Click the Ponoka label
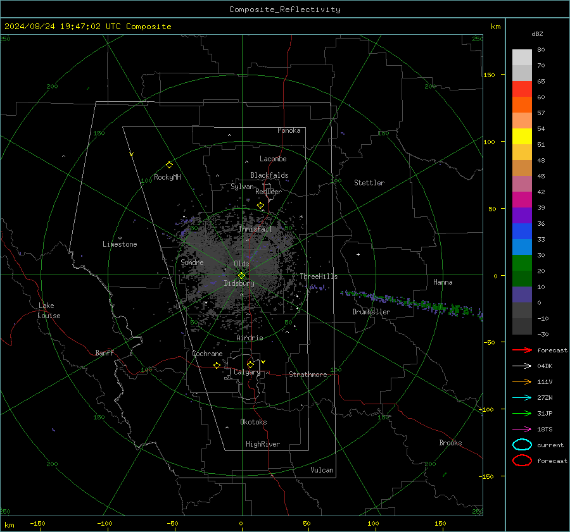The height and width of the screenshot is (532, 570). pyautogui.click(x=289, y=130)
